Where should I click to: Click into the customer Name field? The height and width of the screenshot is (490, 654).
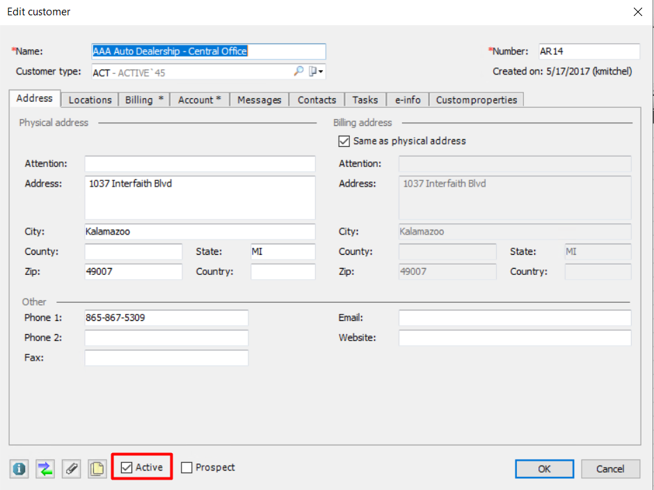tap(209, 52)
